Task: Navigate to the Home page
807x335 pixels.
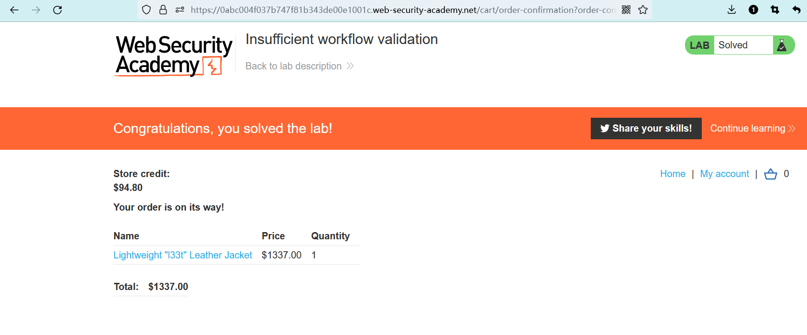Action: click(673, 174)
